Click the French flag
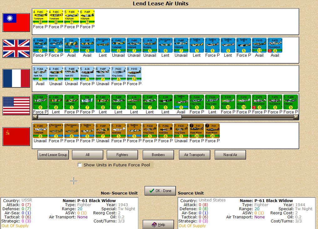The image size is (318, 229). click(16, 78)
